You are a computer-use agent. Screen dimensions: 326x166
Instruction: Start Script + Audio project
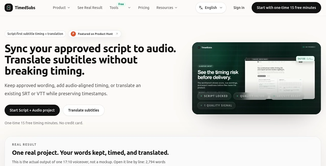tap(32, 110)
